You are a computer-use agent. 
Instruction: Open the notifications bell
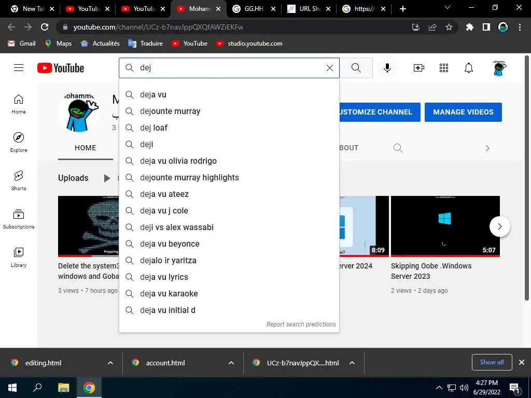coord(469,68)
